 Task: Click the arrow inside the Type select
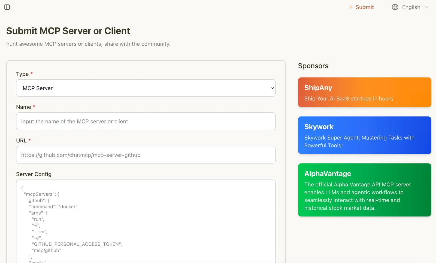coord(272,88)
